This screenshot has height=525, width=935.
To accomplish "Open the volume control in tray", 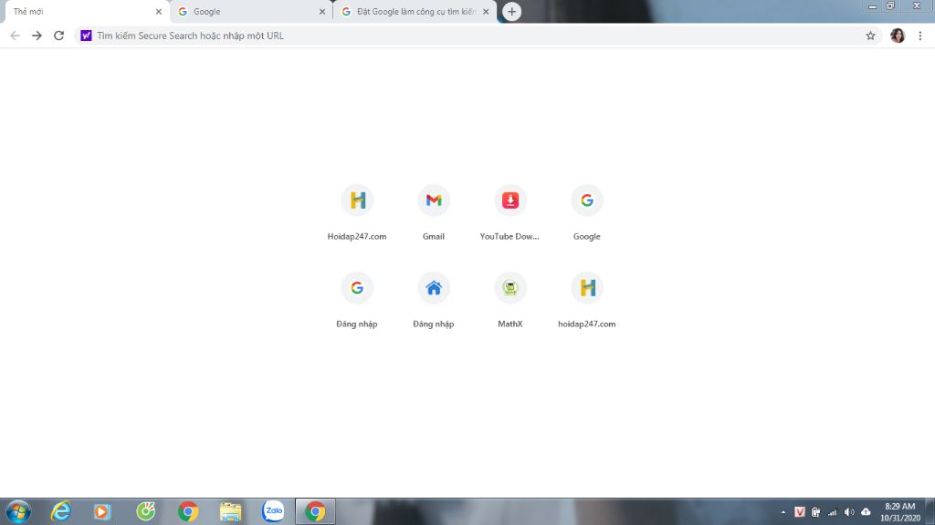I will coord(849,512).
